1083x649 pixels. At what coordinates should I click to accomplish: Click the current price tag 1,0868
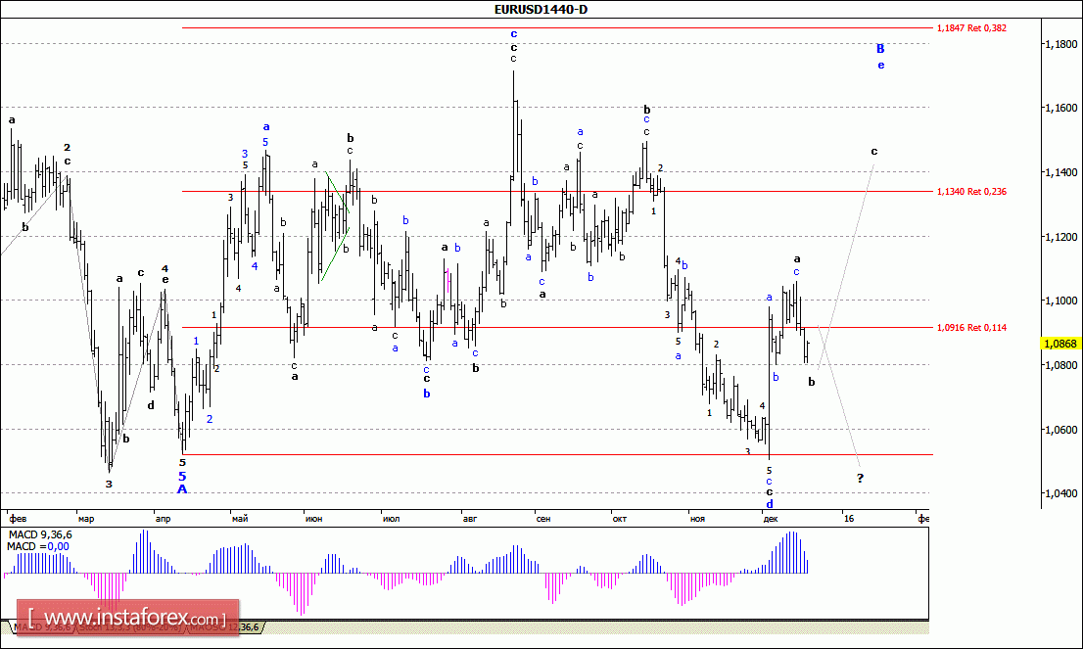click(x=1060, y=344)
